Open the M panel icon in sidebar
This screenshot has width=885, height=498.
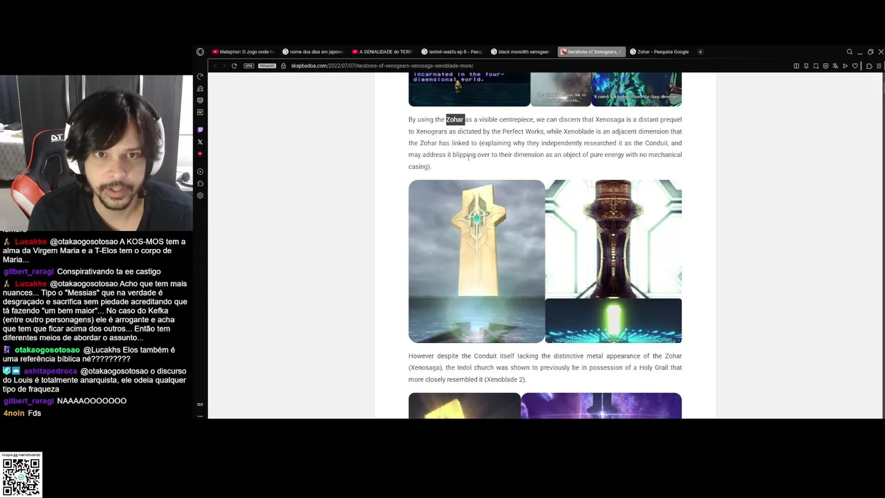click(x=201, y=112)
